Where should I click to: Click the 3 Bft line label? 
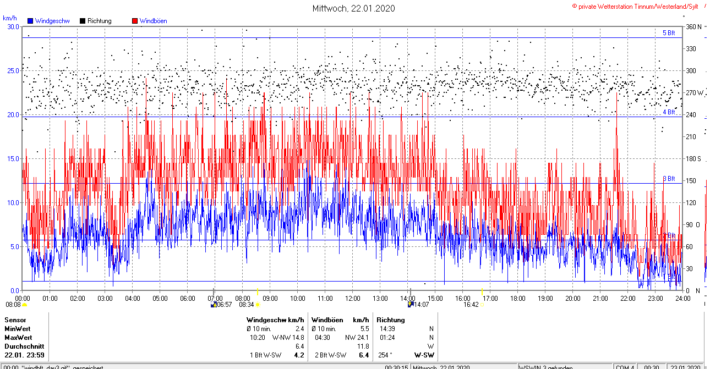coord(669,179)
